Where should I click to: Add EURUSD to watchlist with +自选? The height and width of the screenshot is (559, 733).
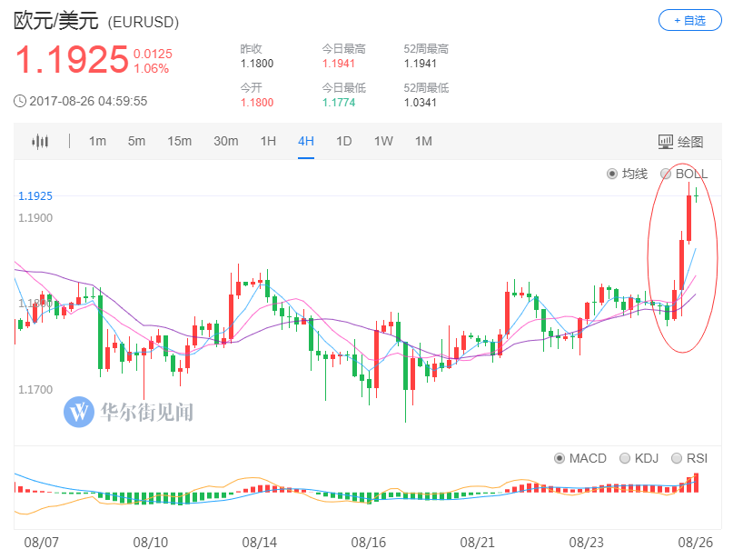(689, 21)
